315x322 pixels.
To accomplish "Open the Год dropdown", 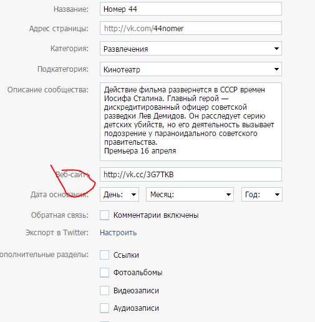I will tap(262, 195).
